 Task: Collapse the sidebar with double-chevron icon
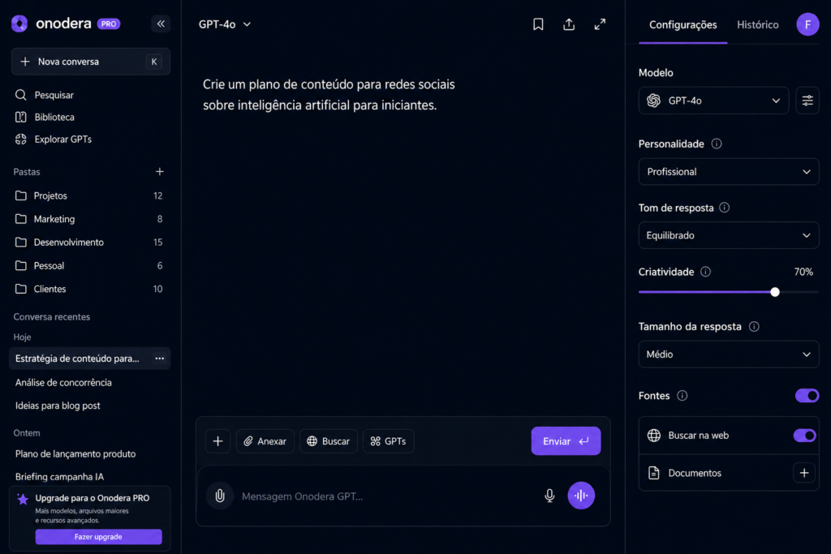click(x=161, y=24)
